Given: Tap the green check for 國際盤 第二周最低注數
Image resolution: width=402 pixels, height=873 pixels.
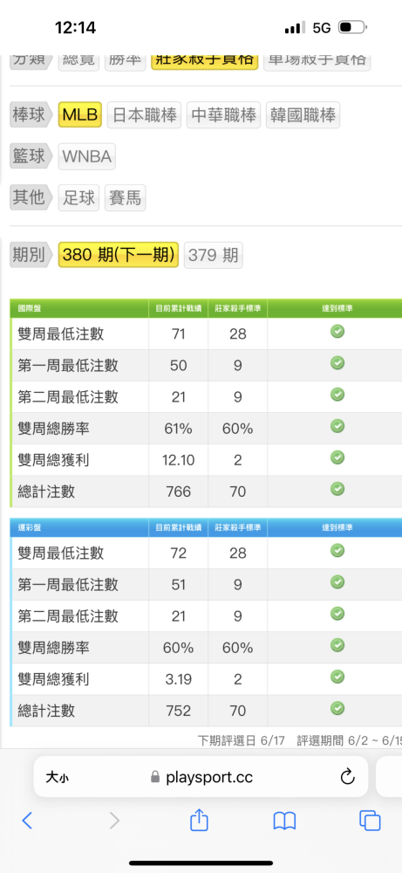Looking at the screenshot, I should (x=337, y=395).
